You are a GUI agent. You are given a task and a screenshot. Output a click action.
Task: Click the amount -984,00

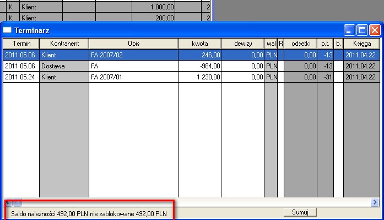[x=210, y=66]
